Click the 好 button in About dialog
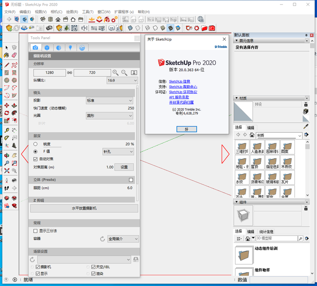317x286 pixels. tap(186, 129)
